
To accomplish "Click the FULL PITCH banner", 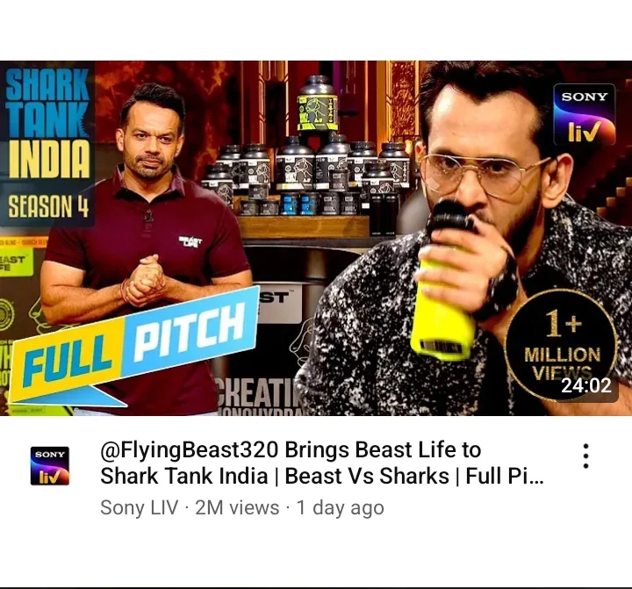I will [x=133, y=344].
